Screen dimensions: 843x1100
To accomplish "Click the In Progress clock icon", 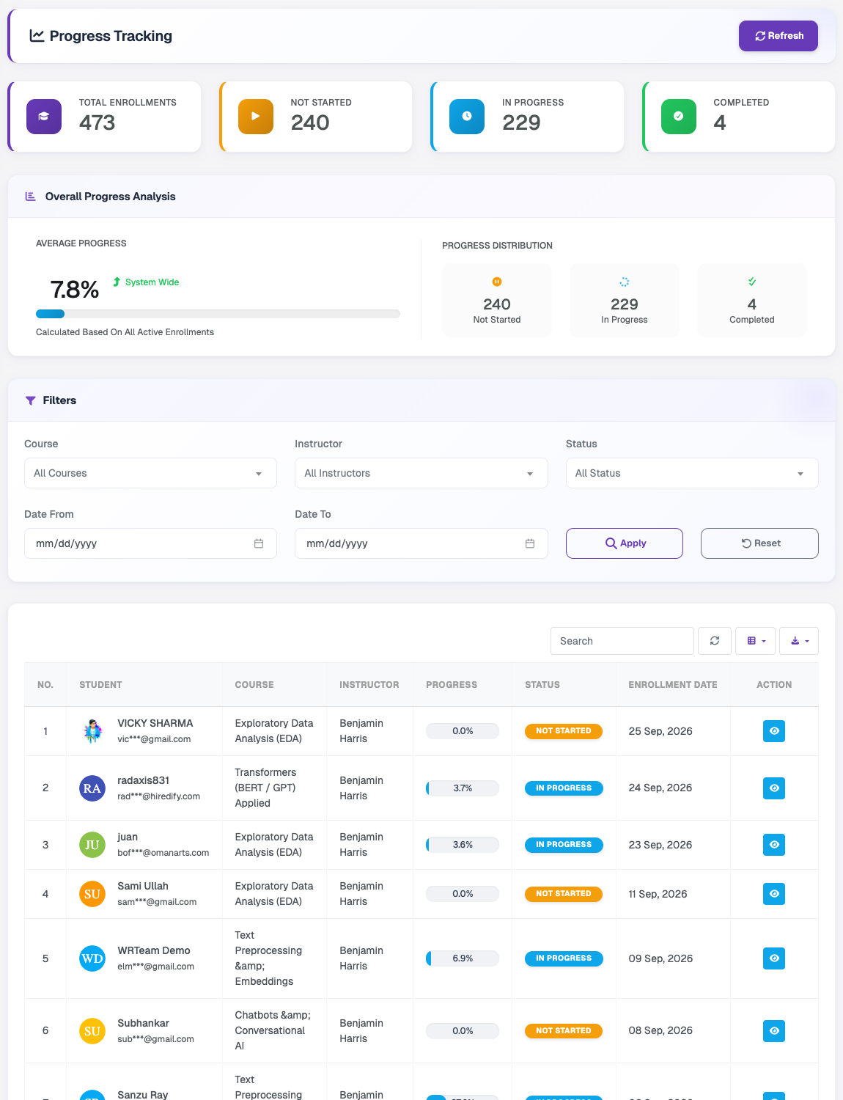I will tap(467, 117).
